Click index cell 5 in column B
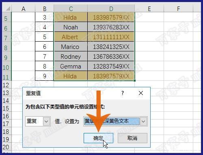 [x=44, y=37]
